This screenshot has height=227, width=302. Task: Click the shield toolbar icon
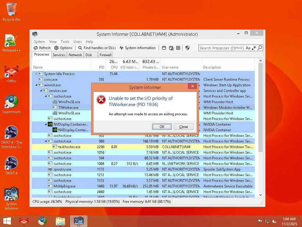point(187,48)
